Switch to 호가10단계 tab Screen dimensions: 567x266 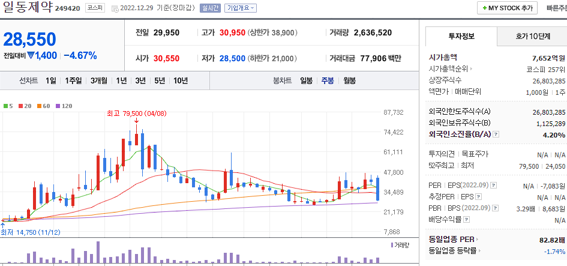pyautogui.click(x=533, y=36)
